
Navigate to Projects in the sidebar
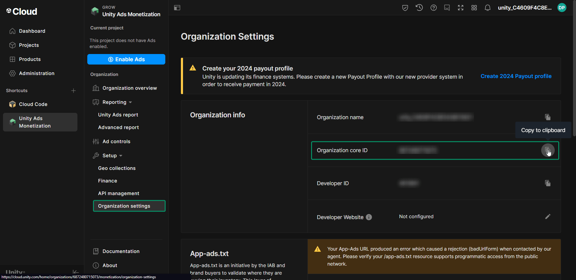(x=29, y=45)
